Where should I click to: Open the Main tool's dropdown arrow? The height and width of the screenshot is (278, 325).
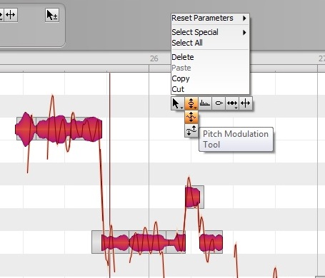tap(182, 108)
